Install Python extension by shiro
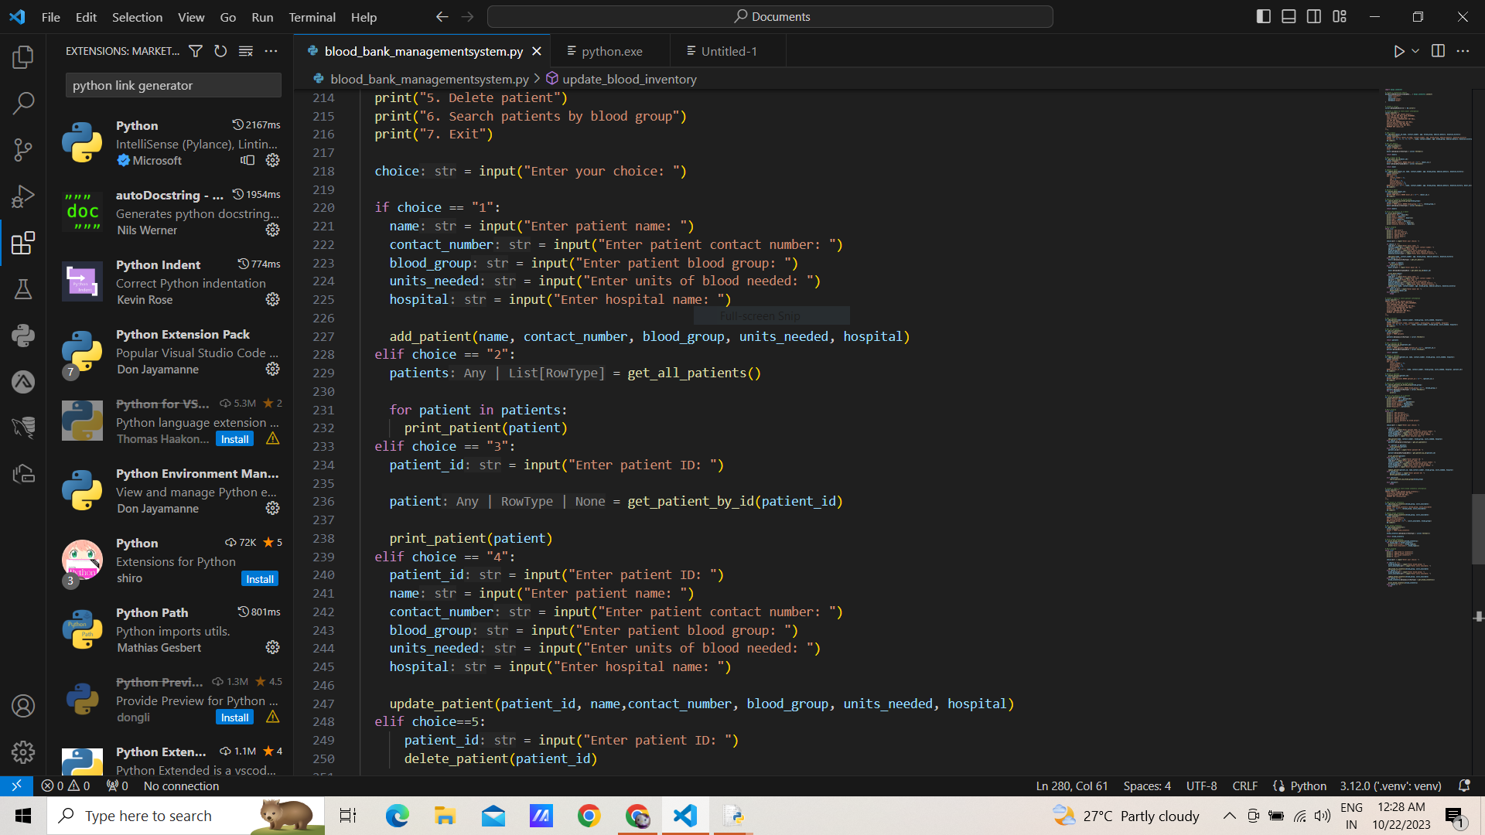 tap(260, 579)
